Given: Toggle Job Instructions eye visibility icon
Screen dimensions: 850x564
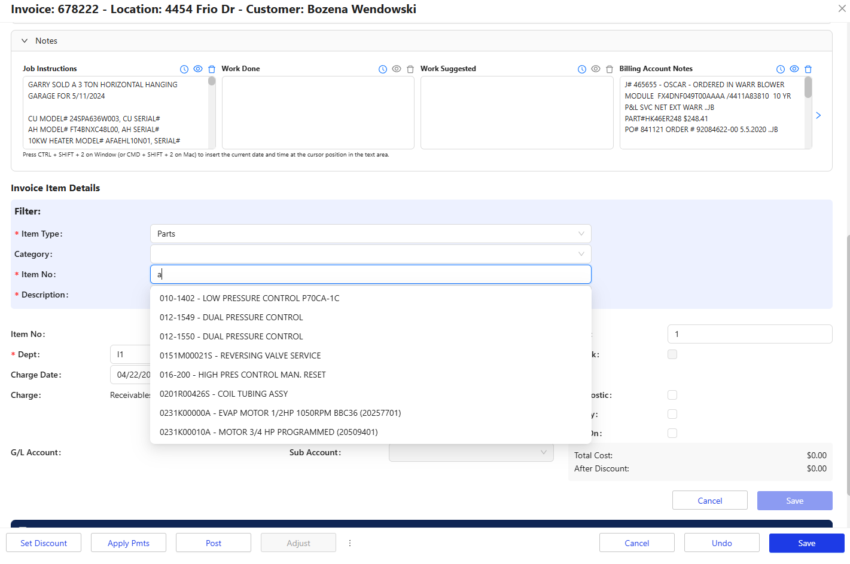Looking at the screenshot, I should (x=198, y=69).
